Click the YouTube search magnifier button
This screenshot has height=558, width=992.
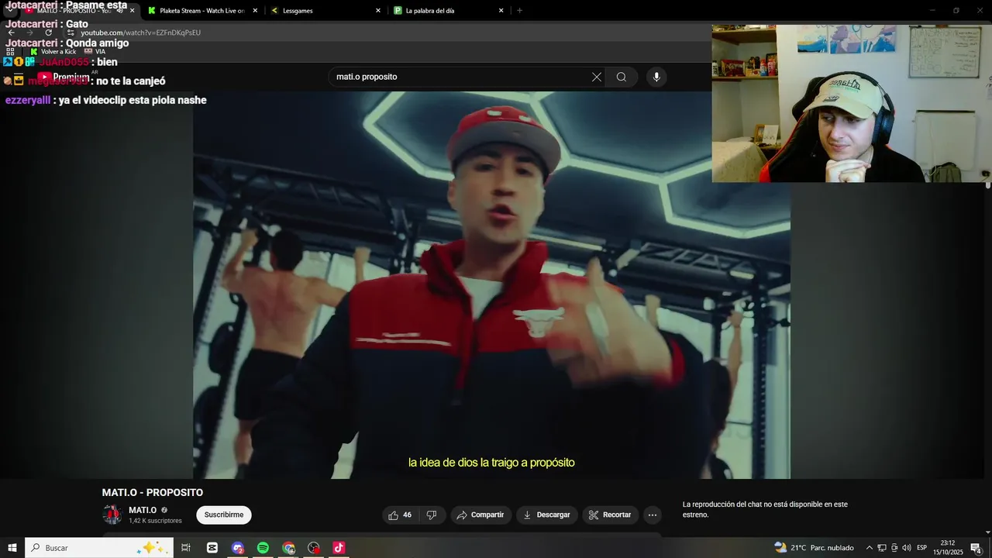point(622,77)
